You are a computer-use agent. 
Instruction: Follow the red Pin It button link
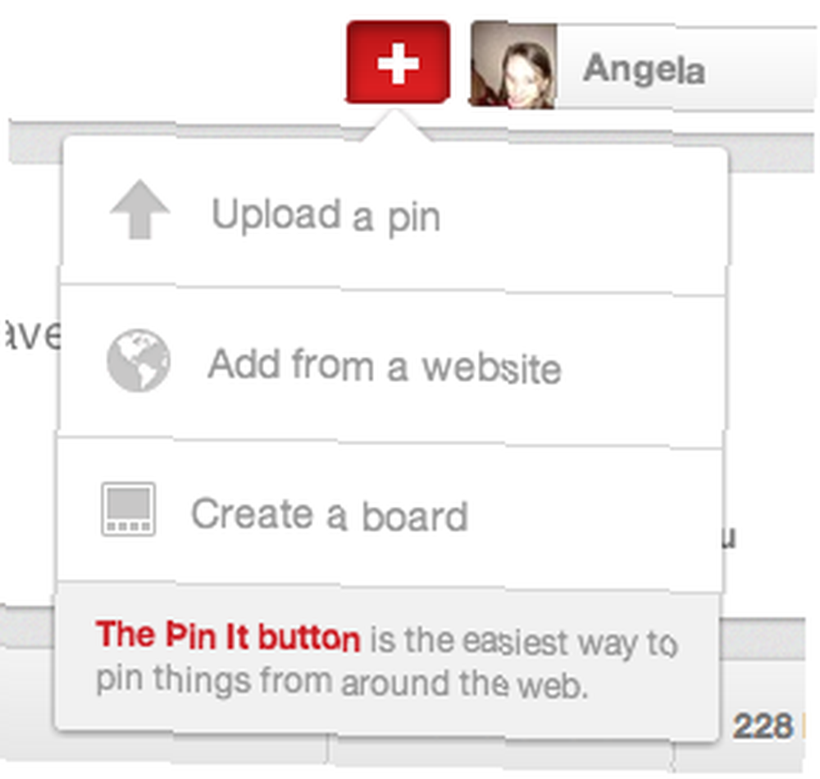pyautogui.click(x=228, y=635)
